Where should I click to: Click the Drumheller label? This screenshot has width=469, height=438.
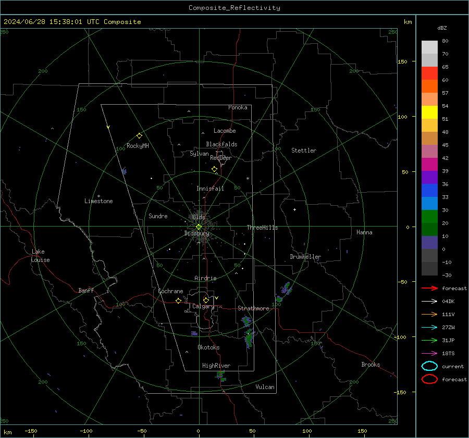pyautogui.click(x=305, y=257)
